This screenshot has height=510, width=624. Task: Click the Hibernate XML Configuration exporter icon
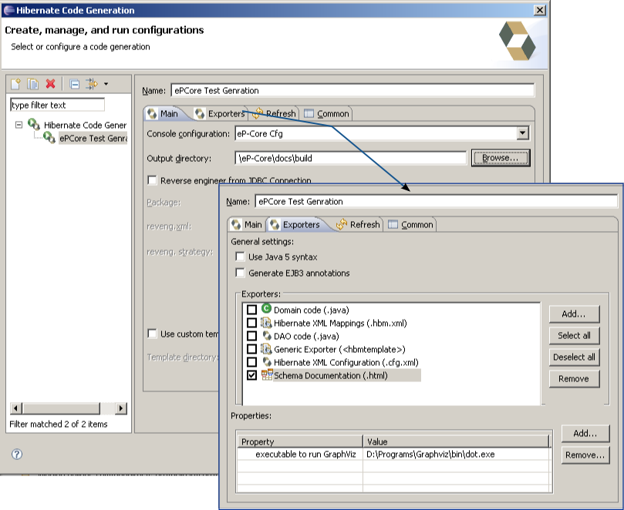267,362
